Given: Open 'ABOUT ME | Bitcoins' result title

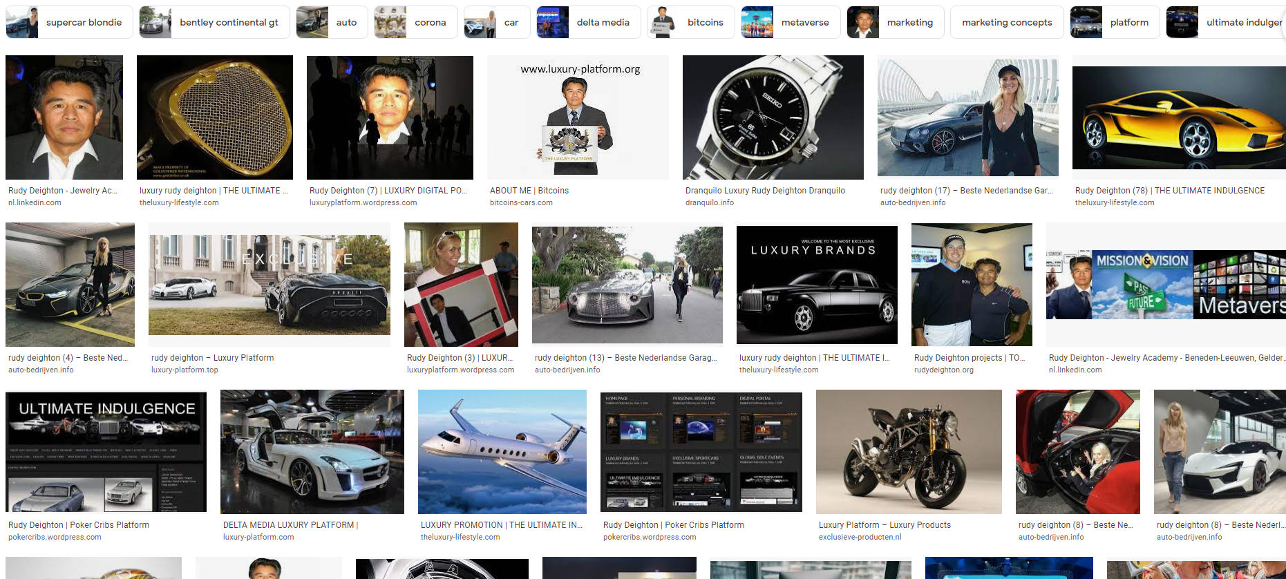Looking at the screenshot, I should (529, 191).
